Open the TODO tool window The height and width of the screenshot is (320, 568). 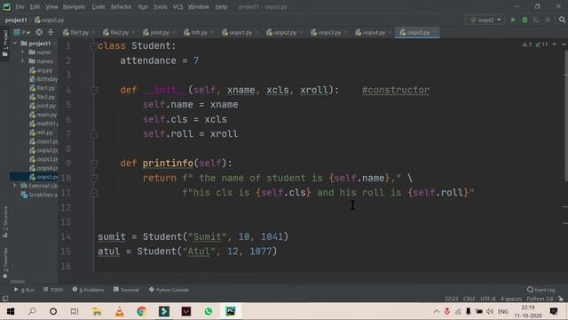53,290
